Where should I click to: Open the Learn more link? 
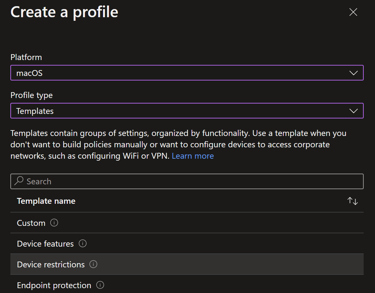point(193,156)
